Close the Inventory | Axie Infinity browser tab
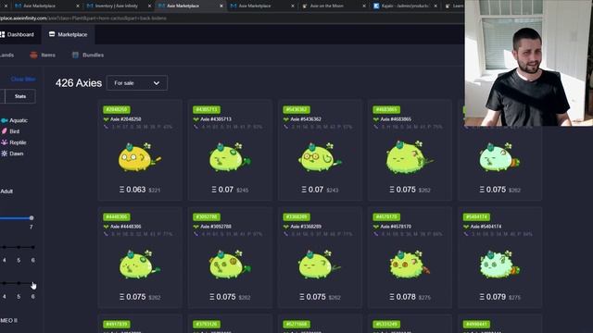The height and width of the screenshot is (333, 593). [x=149, y=6]
